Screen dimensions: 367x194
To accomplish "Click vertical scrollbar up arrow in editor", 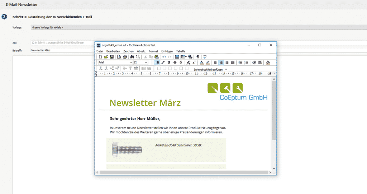I will point(274,79).
